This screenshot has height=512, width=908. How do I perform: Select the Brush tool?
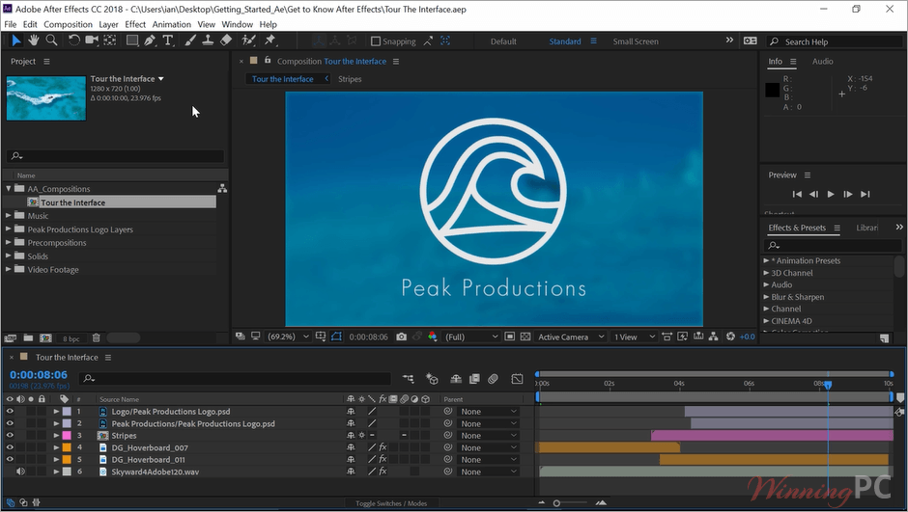tap(190, 40)
